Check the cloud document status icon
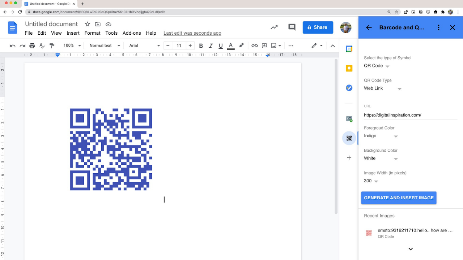 pyautogui.click(x=108, y=24)
